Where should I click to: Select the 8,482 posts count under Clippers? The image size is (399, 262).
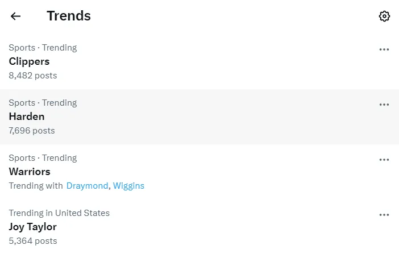coord(33,76)
